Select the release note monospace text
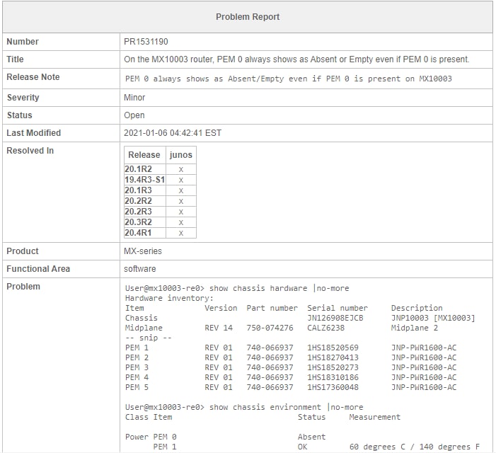The image size is (496, 453). [x=289, y=79]
